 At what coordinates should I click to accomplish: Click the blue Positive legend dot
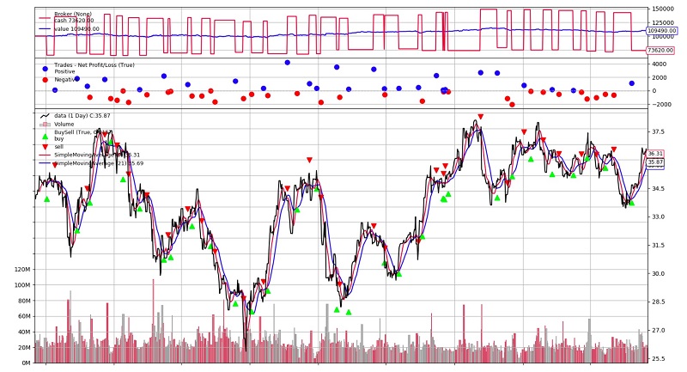coord(45,69)
